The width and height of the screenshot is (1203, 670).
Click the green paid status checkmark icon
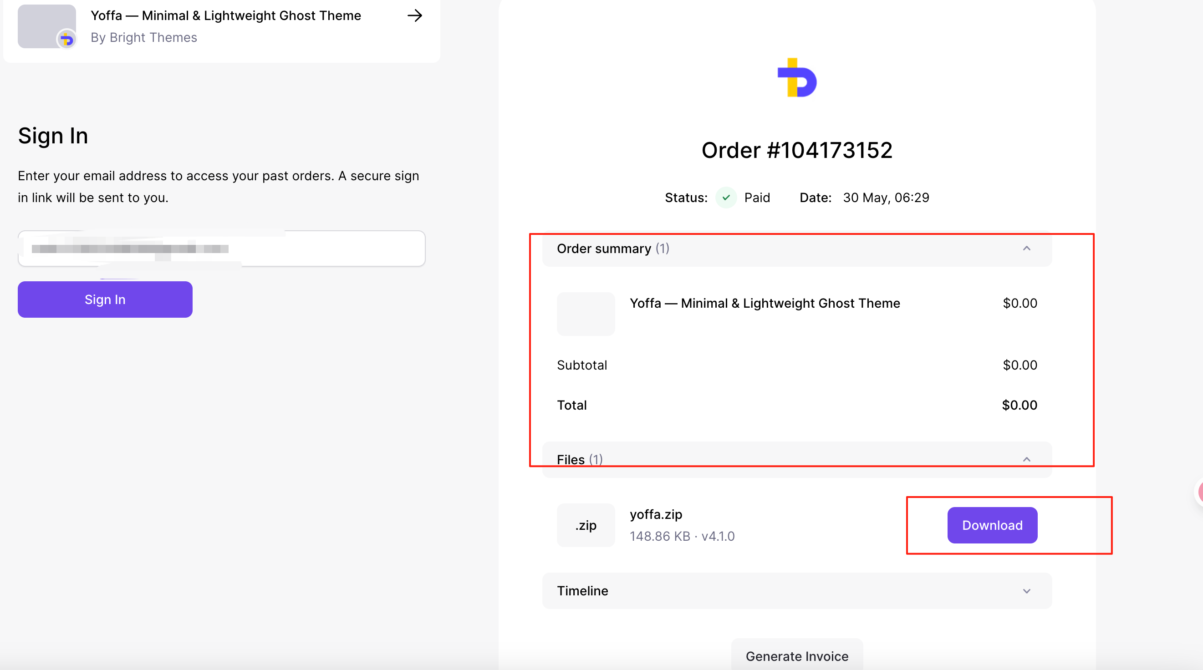click(x=726, y=198)
